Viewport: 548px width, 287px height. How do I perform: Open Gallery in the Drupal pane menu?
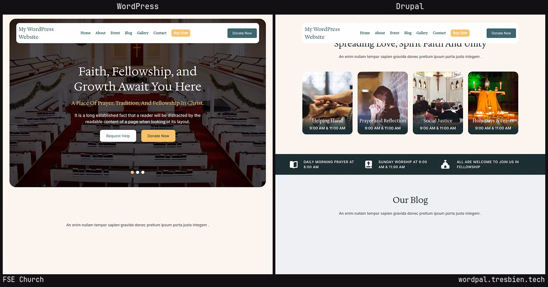click(422, 33)
